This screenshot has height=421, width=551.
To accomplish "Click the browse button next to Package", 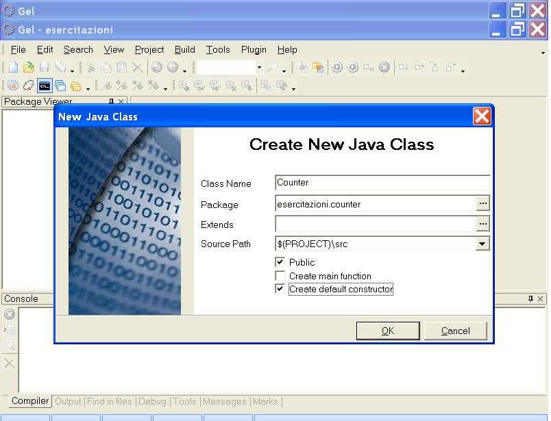I will pos(482,203).
